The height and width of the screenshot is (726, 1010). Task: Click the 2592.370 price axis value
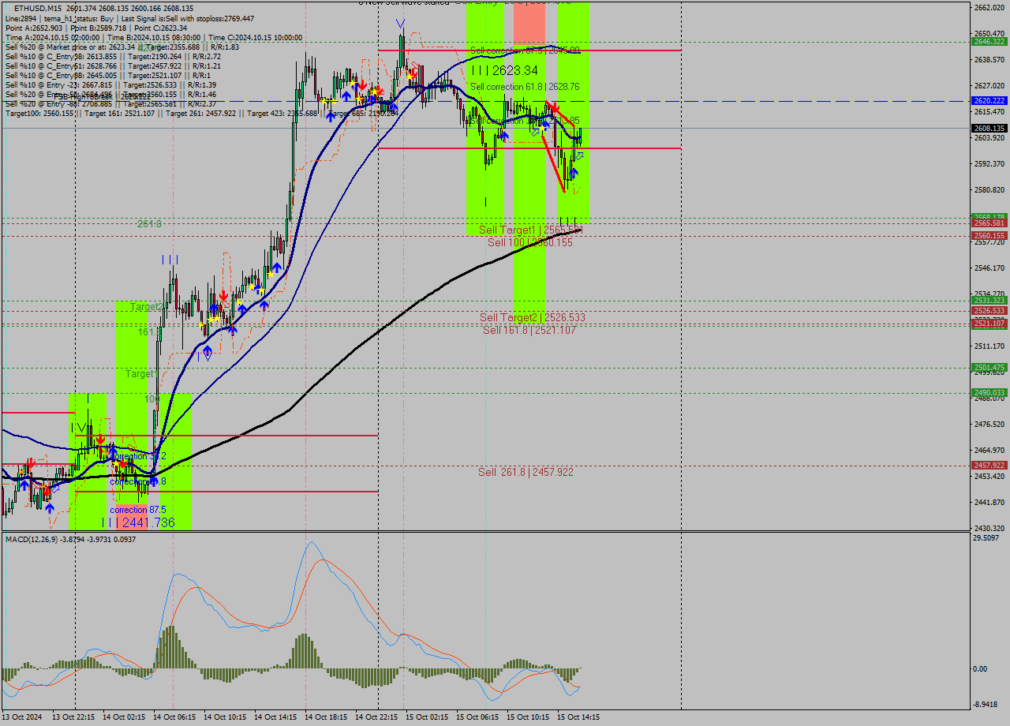coord(989,164)
